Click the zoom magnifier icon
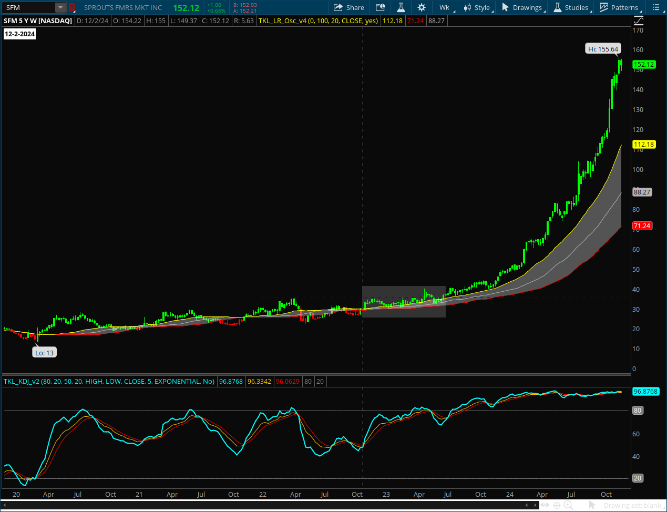The width and height of the screenshot is (667, 512). 568,505
